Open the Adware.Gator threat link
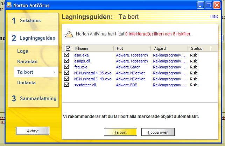Viewport: 225px width, 146px height. pyautogui.click(x=128, y=67)
